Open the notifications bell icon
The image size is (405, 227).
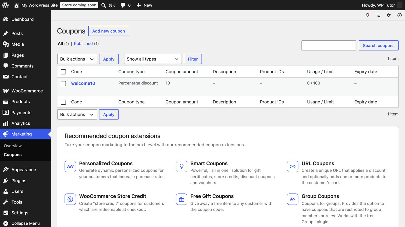click(367, 15)
